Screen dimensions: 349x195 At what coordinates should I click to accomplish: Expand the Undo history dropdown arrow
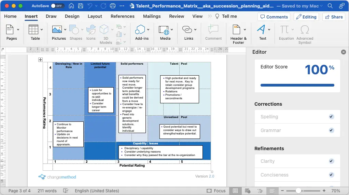coord(96,6)
